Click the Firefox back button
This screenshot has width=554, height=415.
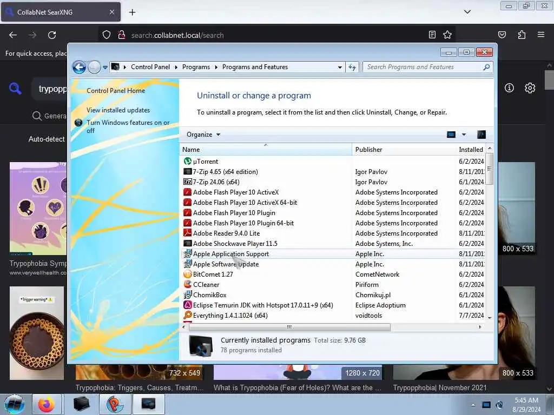click(x=13, y=35)
